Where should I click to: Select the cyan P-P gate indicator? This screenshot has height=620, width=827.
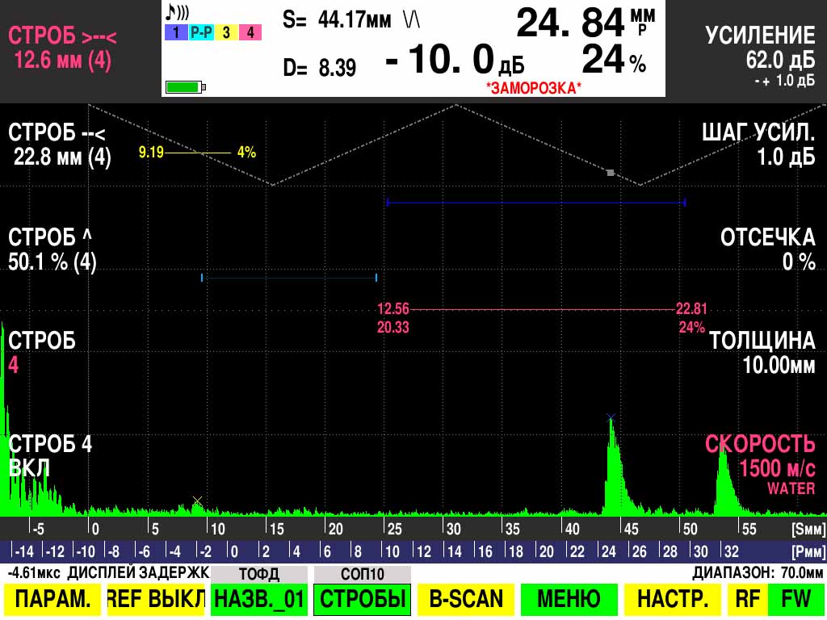tap(199, 33)
